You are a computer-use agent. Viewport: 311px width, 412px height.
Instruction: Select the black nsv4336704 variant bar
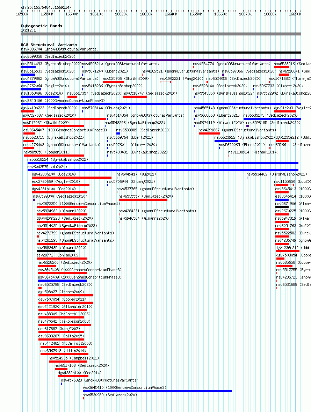(161, 53)
